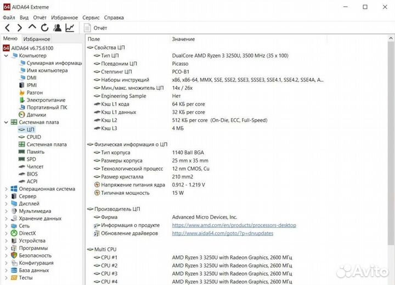
Task: Expand the Хранение данных node
Action: [6, 218]
